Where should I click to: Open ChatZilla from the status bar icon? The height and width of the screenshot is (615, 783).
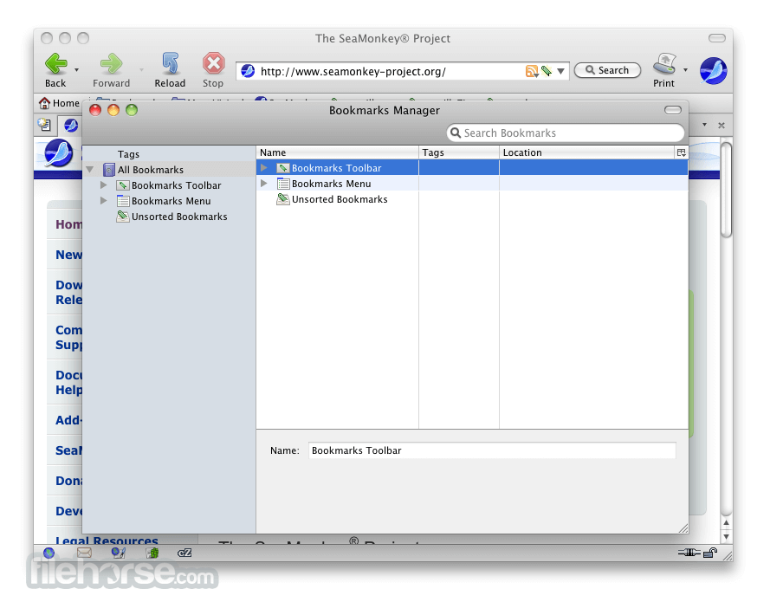(x=184, y=553)
